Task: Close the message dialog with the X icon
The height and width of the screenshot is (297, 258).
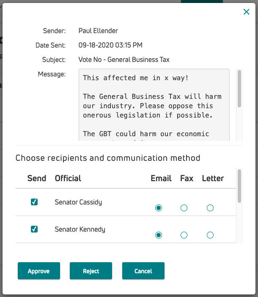Action: click(247, 12)
